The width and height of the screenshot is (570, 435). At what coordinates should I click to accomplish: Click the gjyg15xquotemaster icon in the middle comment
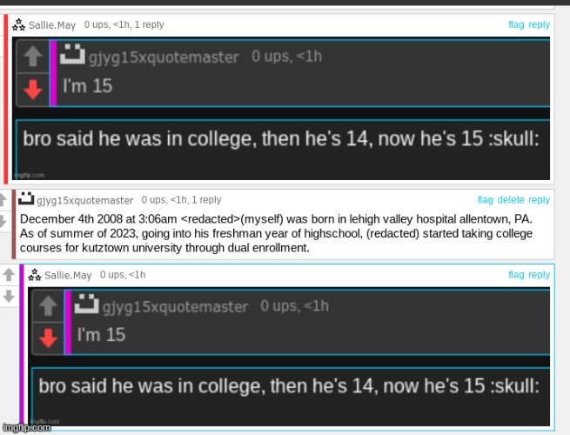pyautogui.click(x=26, y=198)
